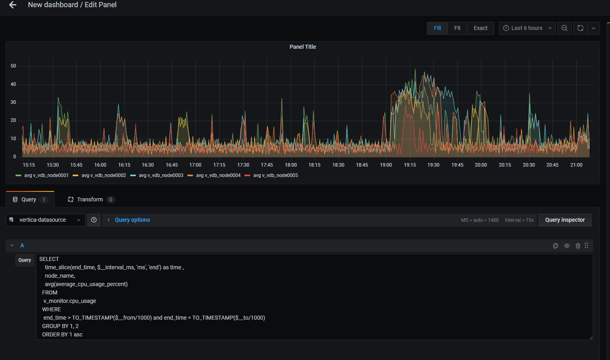Open the Query inspector
Viewport: 610px width, 360px height.
(x=565, y=220)
